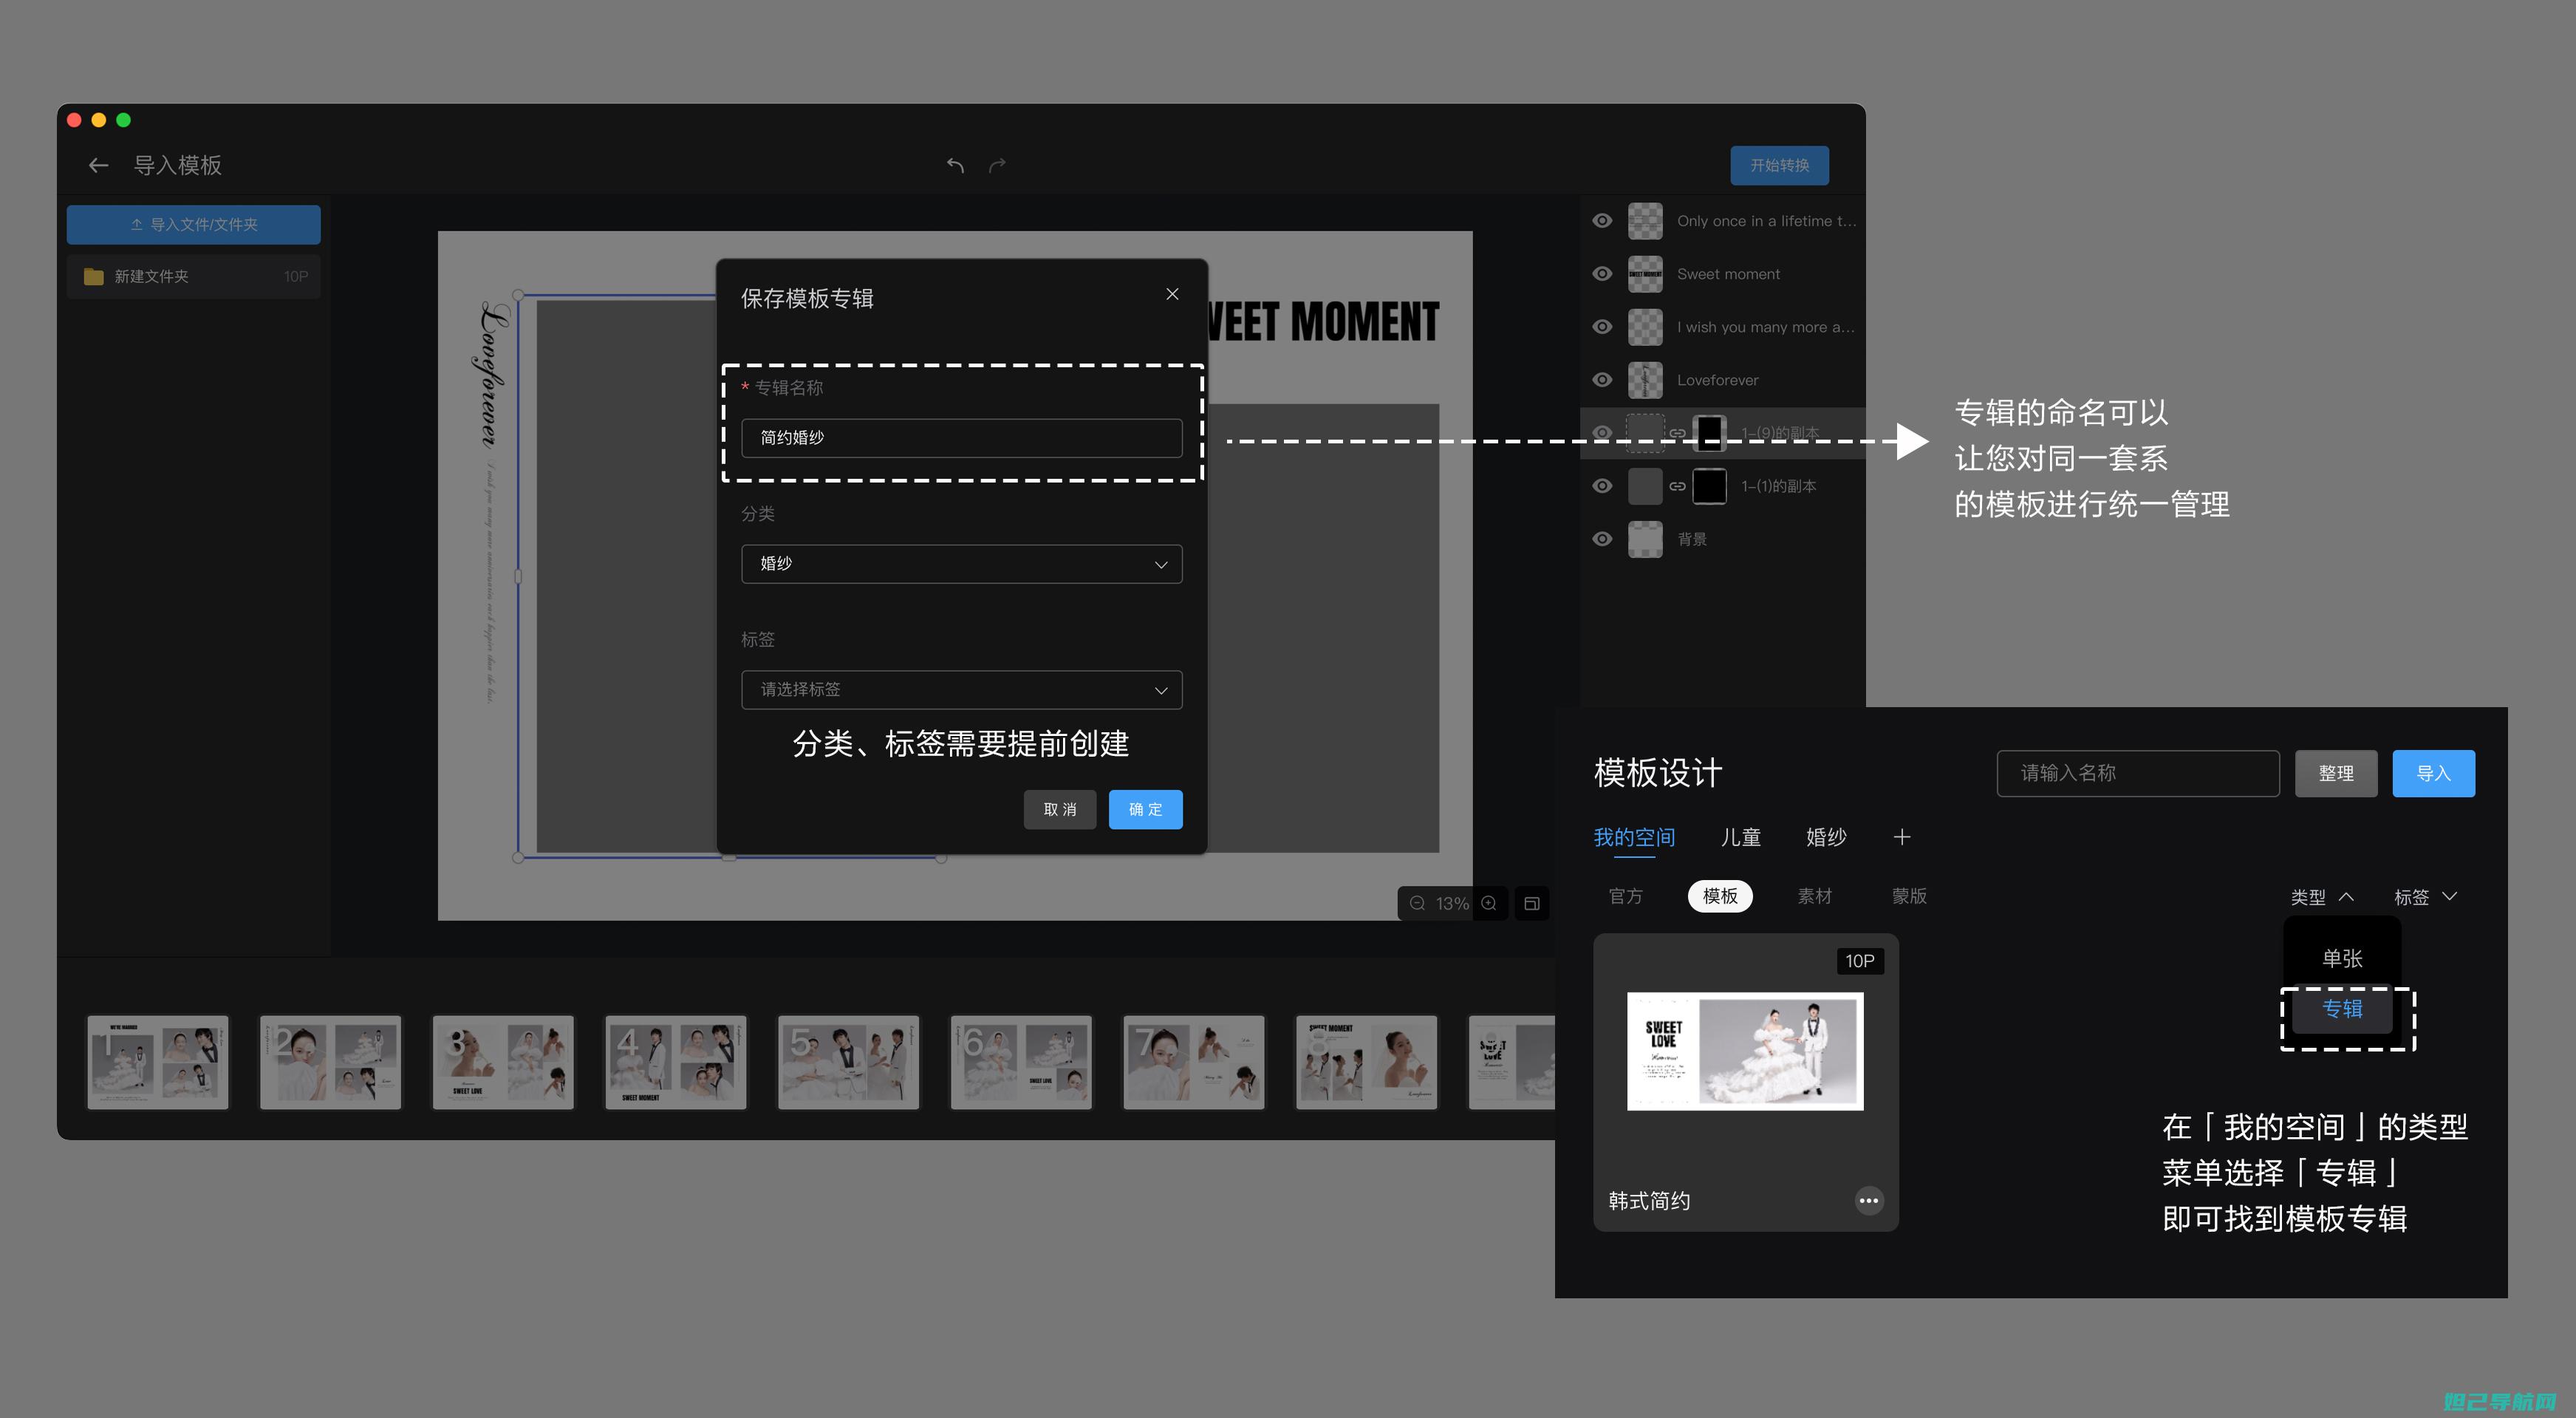Select the 官方 filter tab
2576x1418 pixels.
point(1625,896)
